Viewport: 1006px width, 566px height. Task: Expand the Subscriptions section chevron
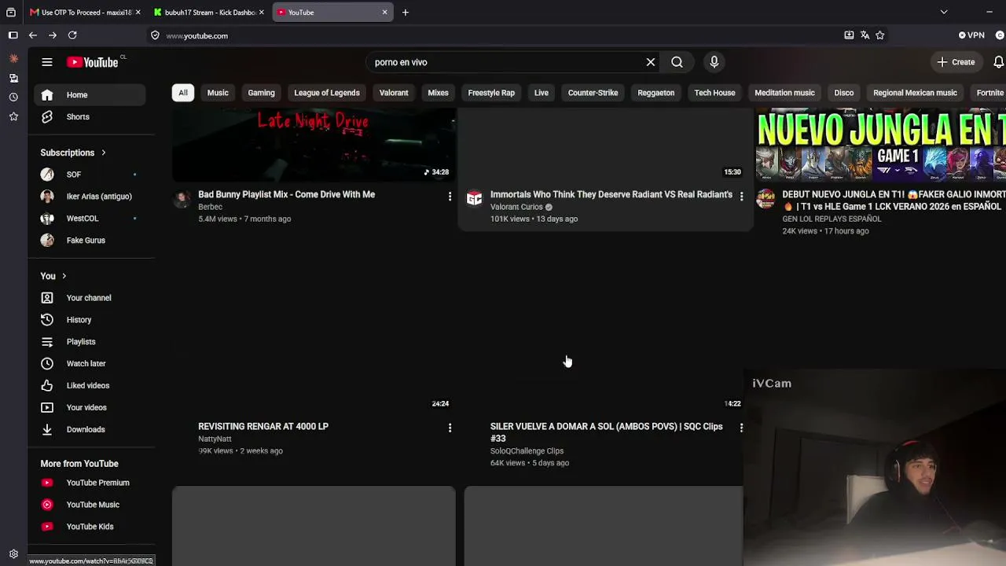[x=103, y=153]
